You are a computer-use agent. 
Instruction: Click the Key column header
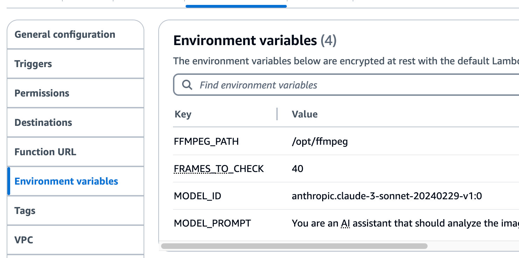[183, 114]
